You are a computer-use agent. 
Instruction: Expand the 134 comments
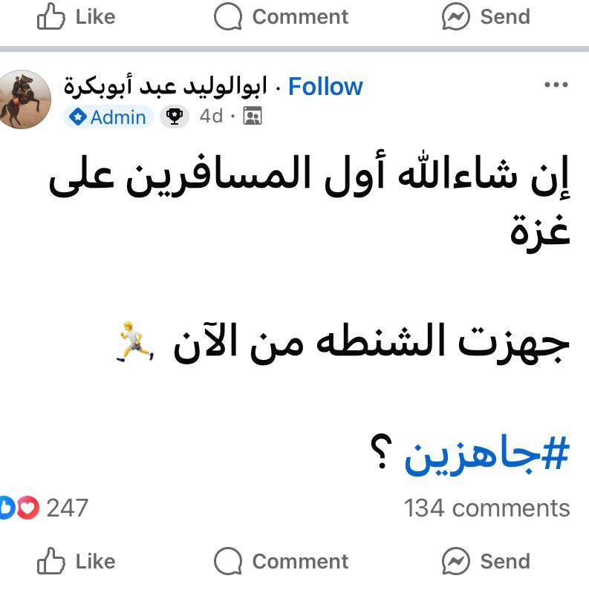(x=487, y=508)
